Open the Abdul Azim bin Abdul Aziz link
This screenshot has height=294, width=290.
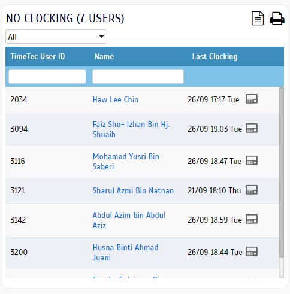coord(129,220)
